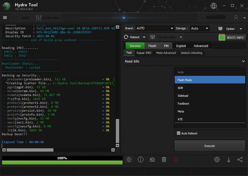The image size is (248, 176).
Task: Choose ADB from the mode list
Action: point(210,88)
